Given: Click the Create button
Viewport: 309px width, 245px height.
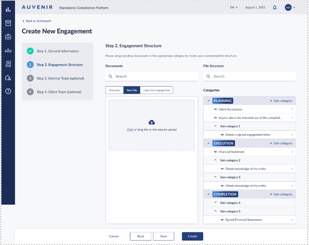Looking at the screenshot, I should coord(192,236).
